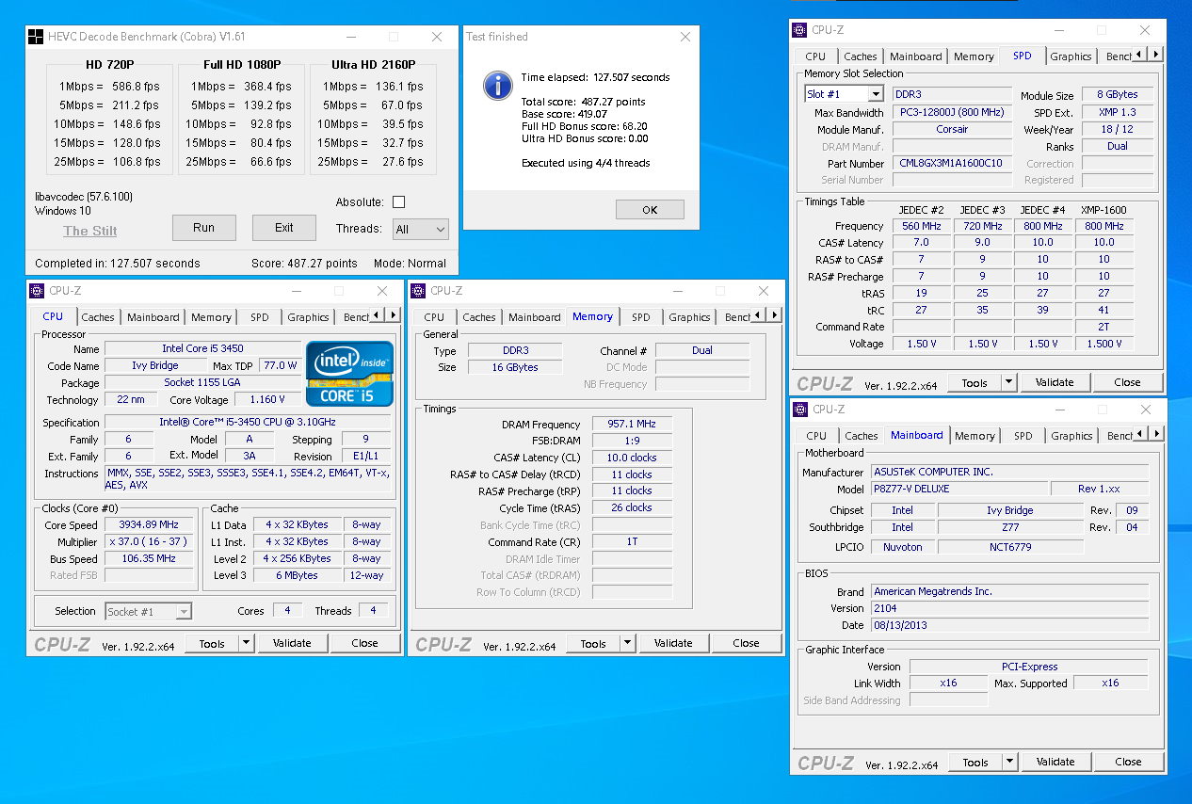Screen dimensions: 1192x804
Task: Click the BIOS Date value 08/13/2013
Action: (1009, 625)
